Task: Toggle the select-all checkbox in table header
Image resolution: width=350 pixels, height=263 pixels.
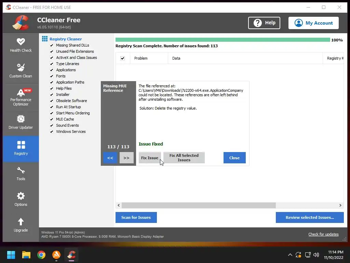Action: pyautogui.click(x=123, y=58)
